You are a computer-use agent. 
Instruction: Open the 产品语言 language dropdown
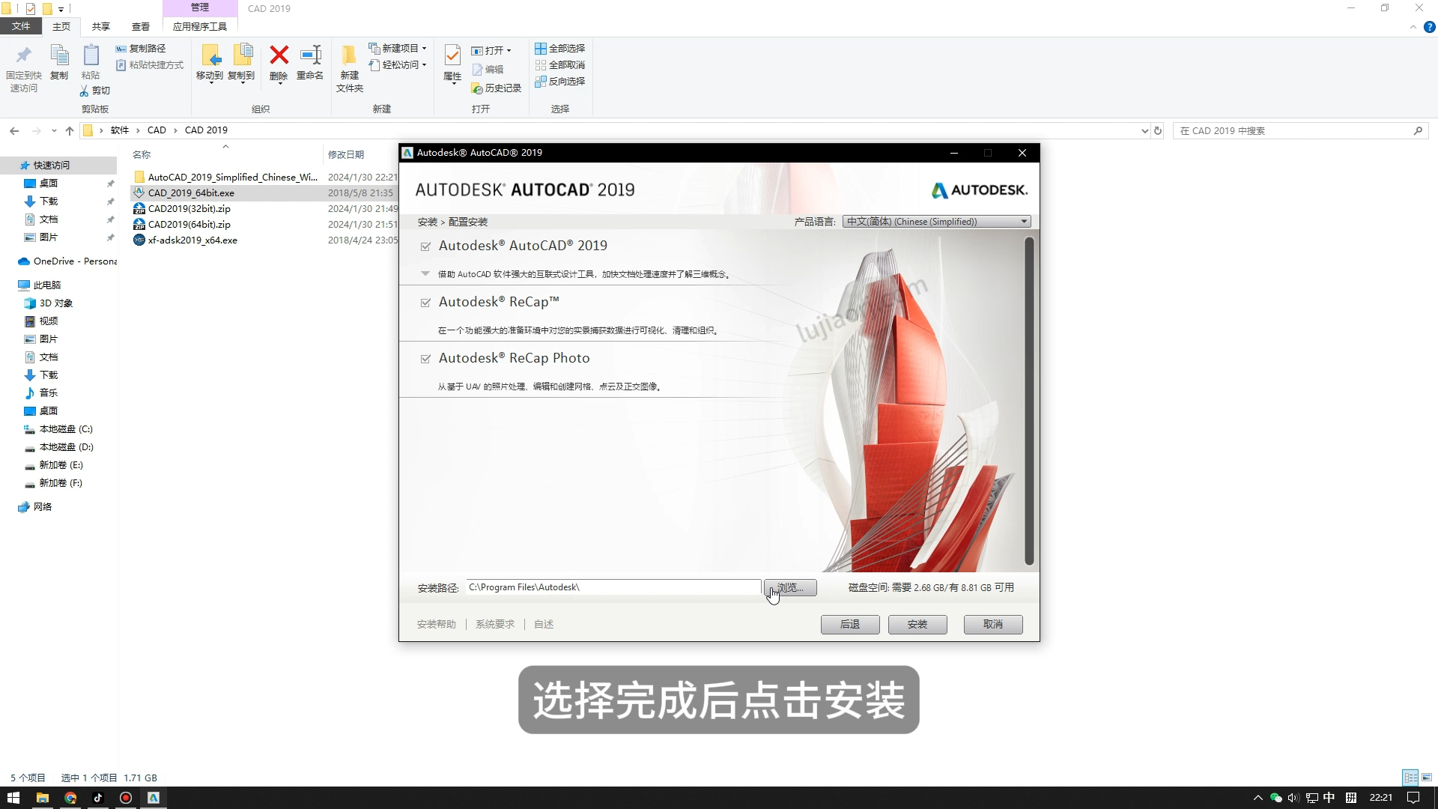[x=1023, y=221]
